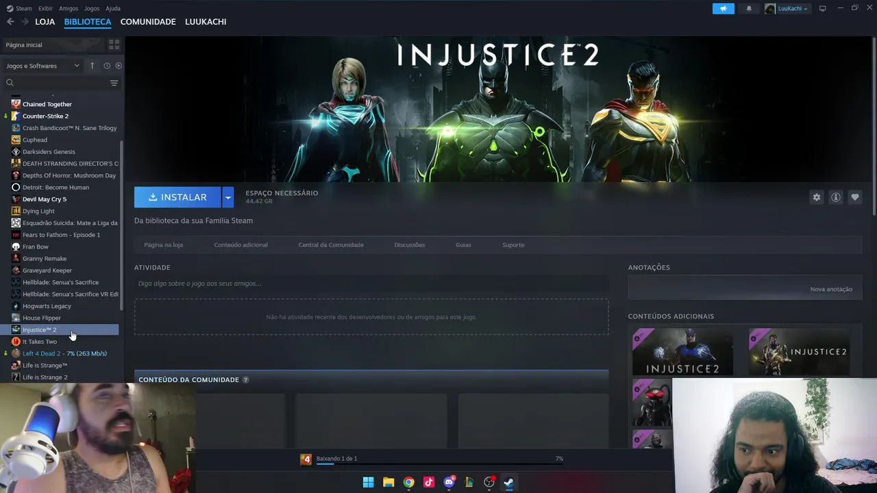877x493 pixels.
Task: Click the ready-to-play filter icon
Action: [x=119, y=66]
